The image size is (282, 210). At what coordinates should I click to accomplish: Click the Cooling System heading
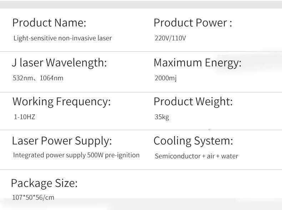pos(193,141)
